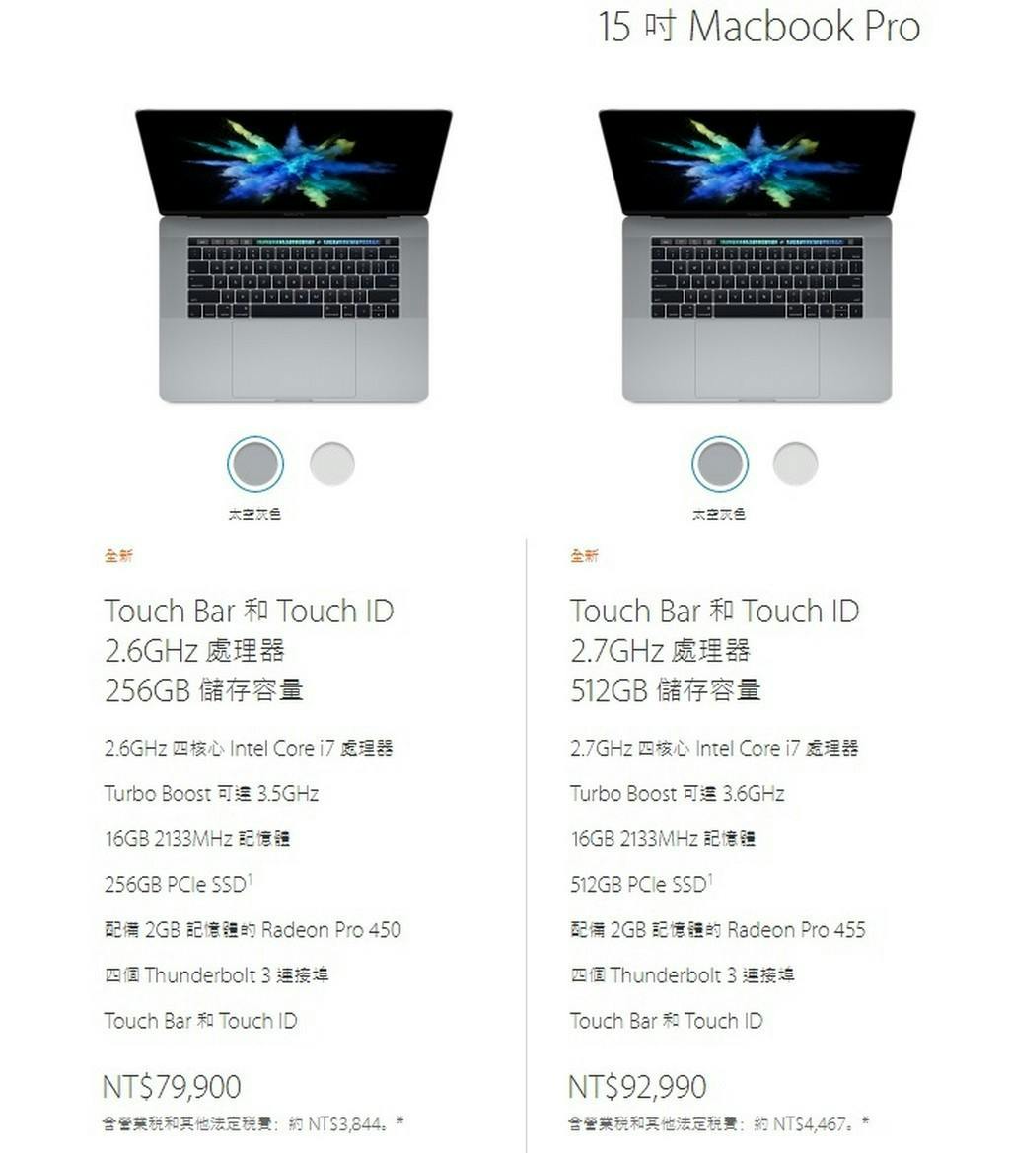Click the left model's orange 全新 label
Viewport: 1010px width, 1153px height.
pos(118,556)
